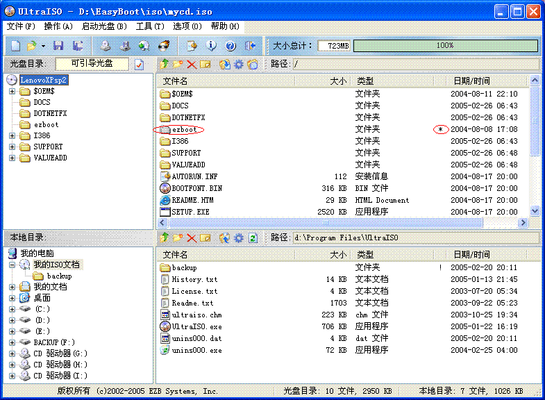The image size is (545, 400).
Task: Sort the disc file list by 文件名 column header
Action: tap(226, 81)
